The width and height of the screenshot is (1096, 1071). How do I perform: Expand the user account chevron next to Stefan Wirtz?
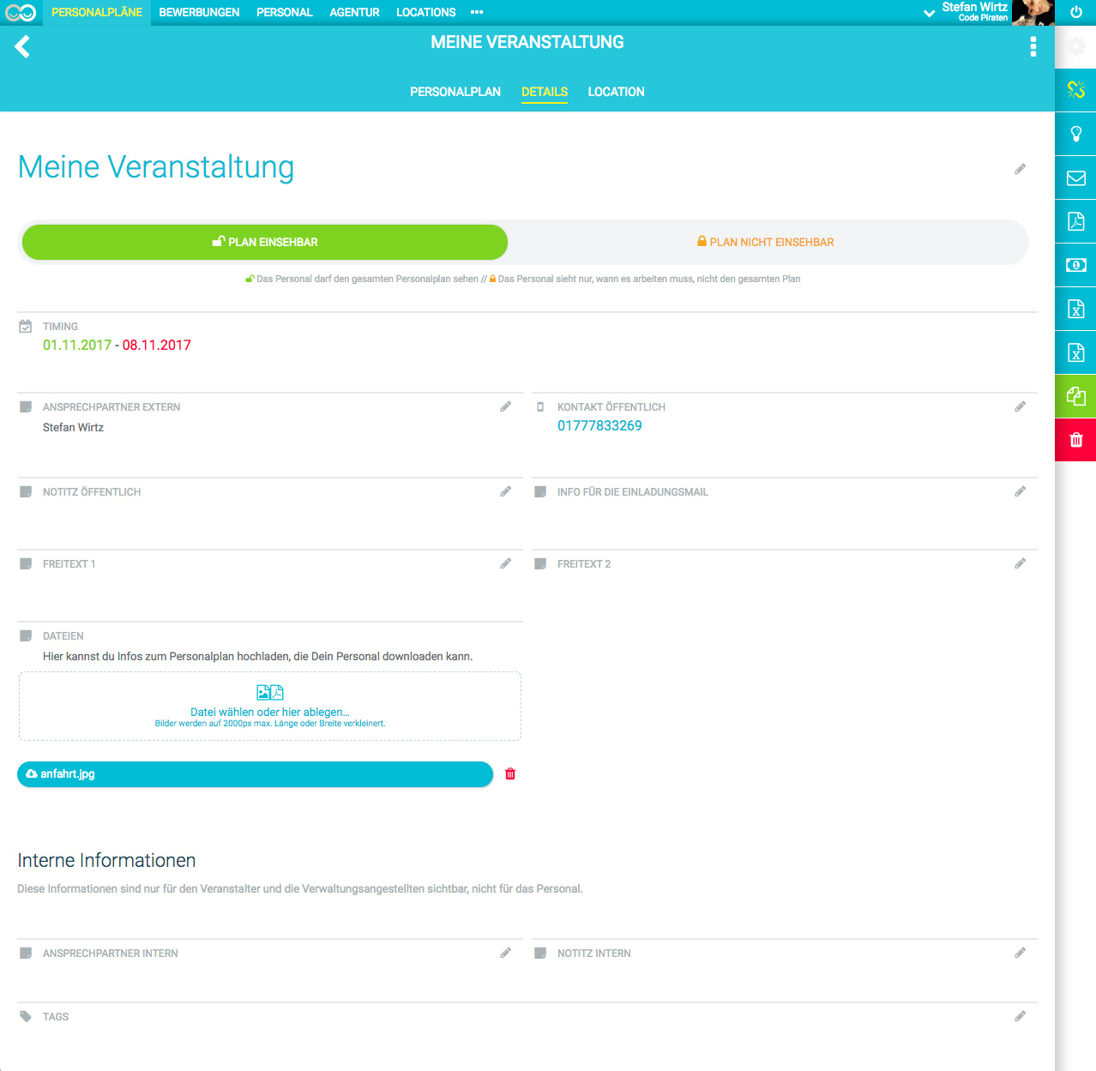pyautogui.click(x=929, y=13)
